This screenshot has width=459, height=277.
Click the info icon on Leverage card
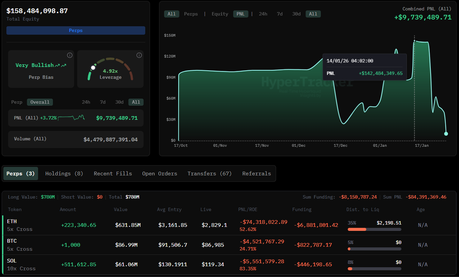click(139, 55)
